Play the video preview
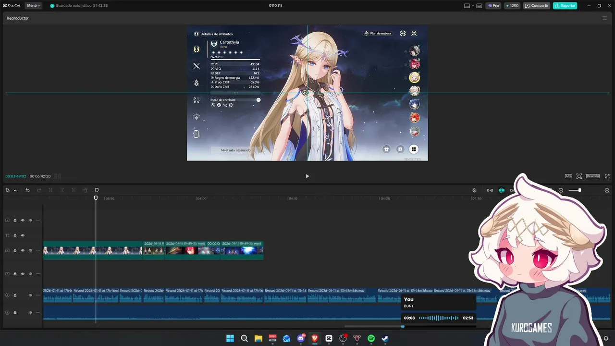 click(x=307, y=176)
